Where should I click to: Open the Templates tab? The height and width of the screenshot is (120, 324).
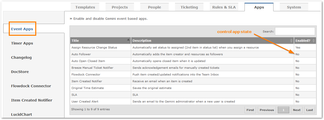tap(85, 7)
